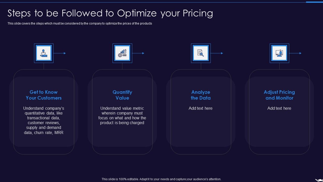Select the monitor pricing icon
The height and width of the screenshot is (182, 323).
[279, 53]
